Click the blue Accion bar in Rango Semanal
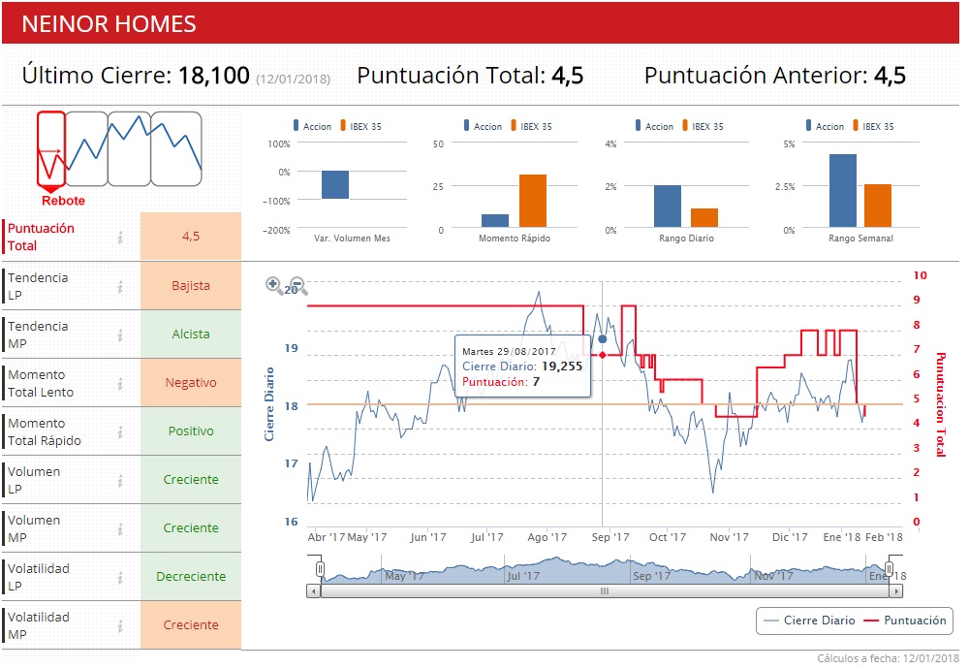The height and width of the screenshot is (669, 969). [x=843, y=190]
